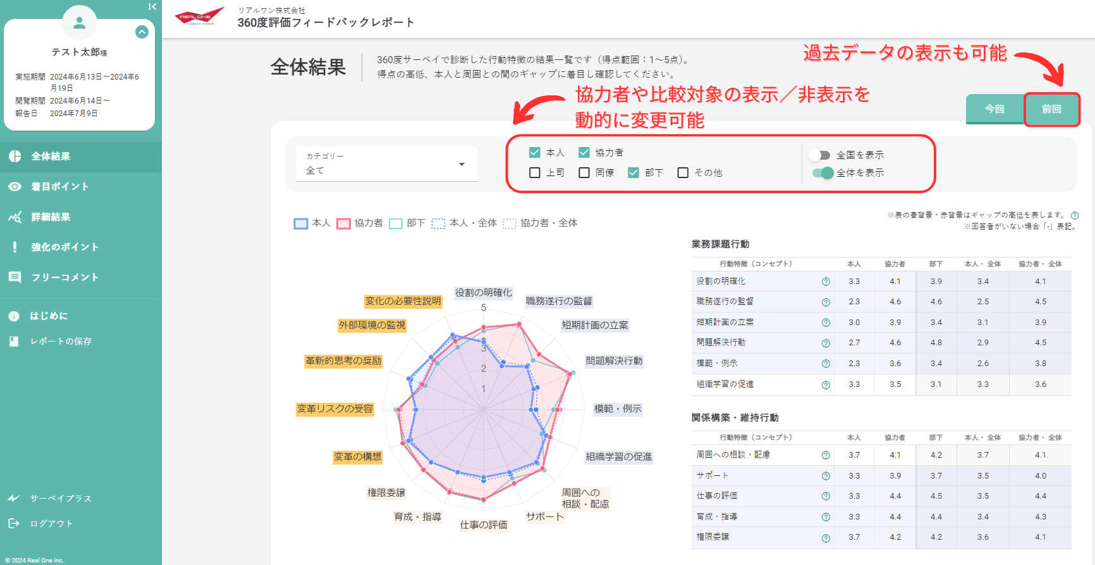Open 着目ポイント in the sidebar
Image resolution: width=1095 pixels, height=565 pixels.
60,187
